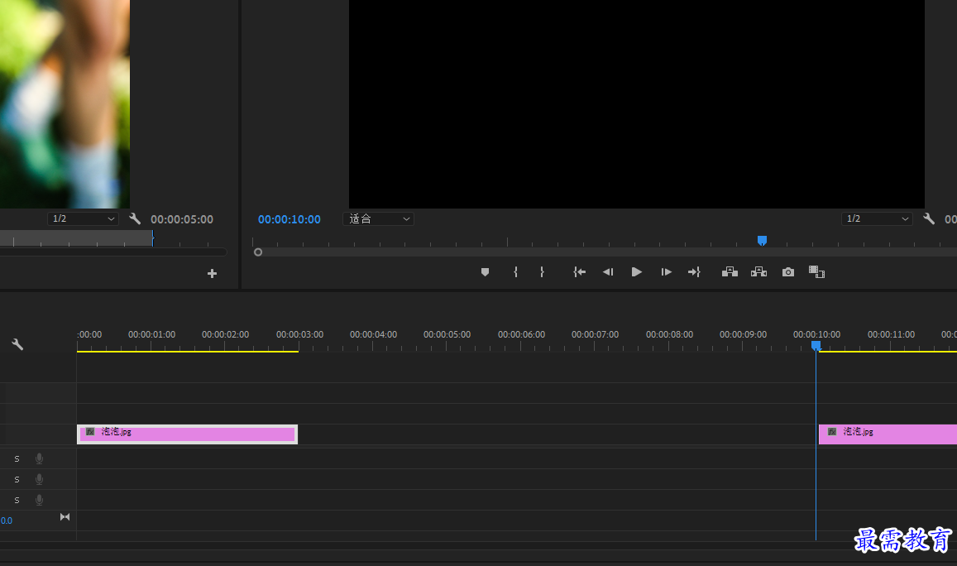Enable voice-over record on bottom audio track
957x566 pixels.
pos(39,500)
